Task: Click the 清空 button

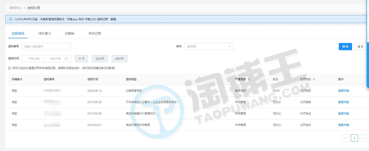Action: 360,46
